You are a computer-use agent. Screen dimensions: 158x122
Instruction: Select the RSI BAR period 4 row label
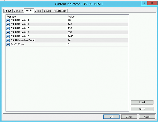(x=20, y=32)
